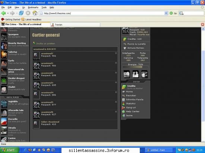Click the Invita un prieten link
The image size is (205, 153).
point(45,43)
